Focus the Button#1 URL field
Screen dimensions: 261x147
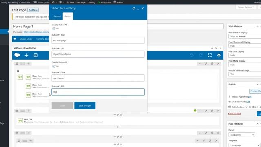pyautogui.click(x=98, y=54)
